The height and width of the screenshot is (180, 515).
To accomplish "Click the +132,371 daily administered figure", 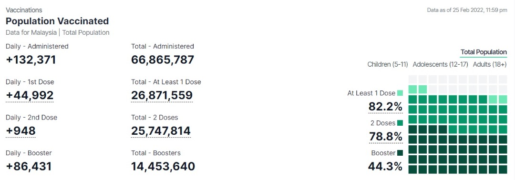I will point(31,60).
